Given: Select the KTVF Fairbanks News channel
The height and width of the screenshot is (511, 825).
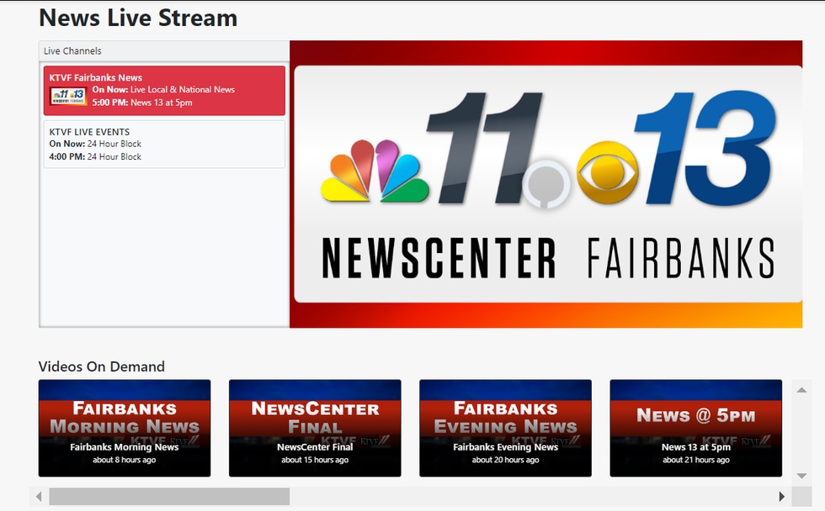Looking at the screenshot, I should click(164, 90).
